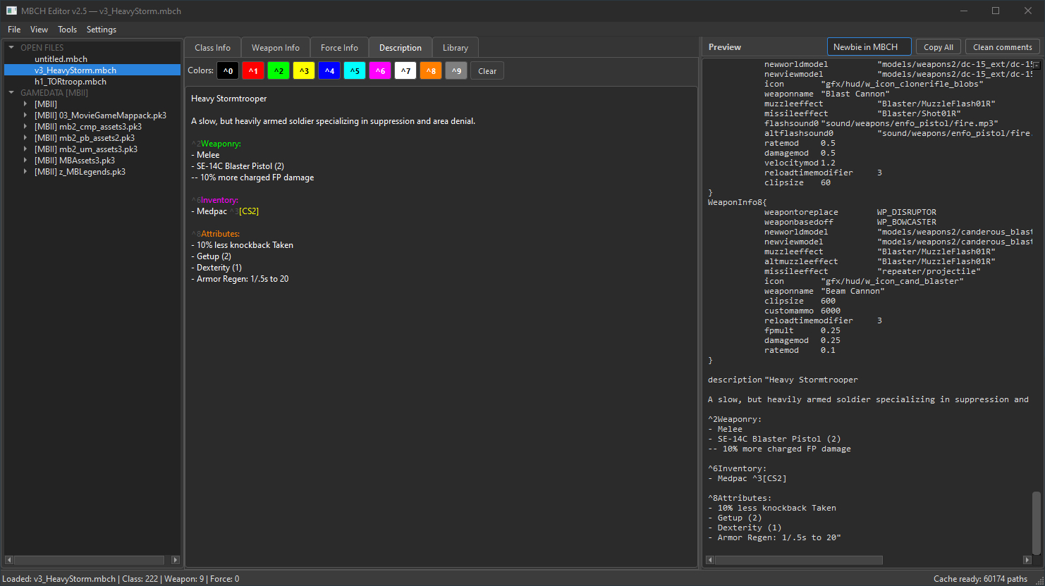Expand the 03_MovieGameMappack.pk3 node
Image resolution: width=1045 pixels, height=586 pixels.
pos(25,116)
